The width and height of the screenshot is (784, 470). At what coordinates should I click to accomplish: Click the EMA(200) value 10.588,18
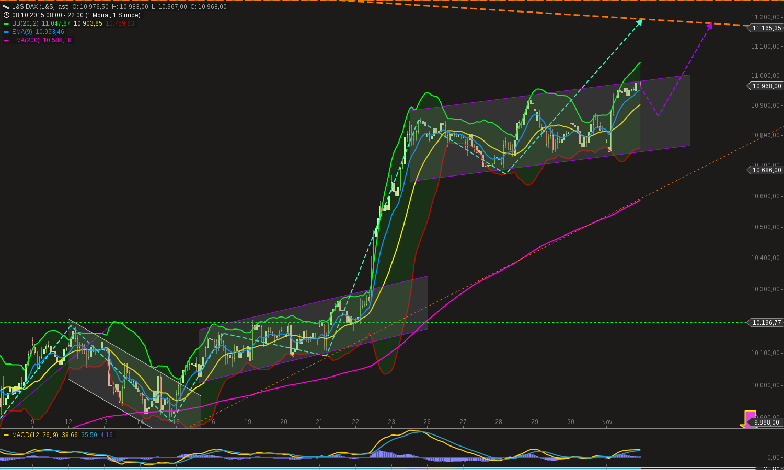tap(57, 40)
